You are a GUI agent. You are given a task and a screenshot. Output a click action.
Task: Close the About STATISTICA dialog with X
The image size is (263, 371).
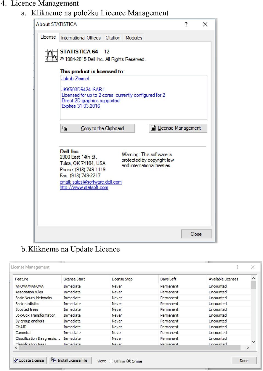pyautogui.click(x=205, y=24)
